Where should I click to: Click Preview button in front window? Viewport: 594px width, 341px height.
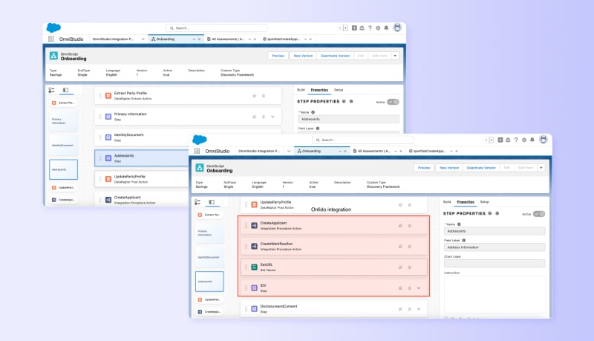[x=424, y=168]
